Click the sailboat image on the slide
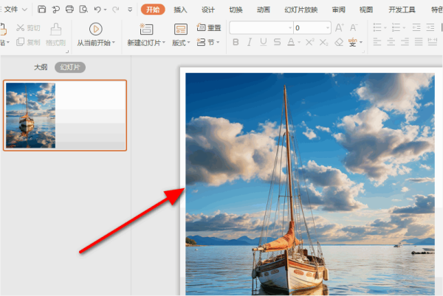Image resolution: width=443 pixels, height=296 pixels. tap(310, 184)
